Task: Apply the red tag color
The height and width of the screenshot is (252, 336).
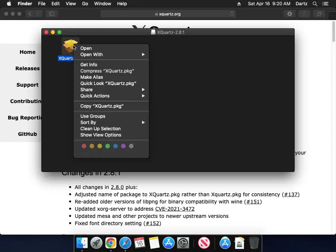Action: tap(84, 146)
